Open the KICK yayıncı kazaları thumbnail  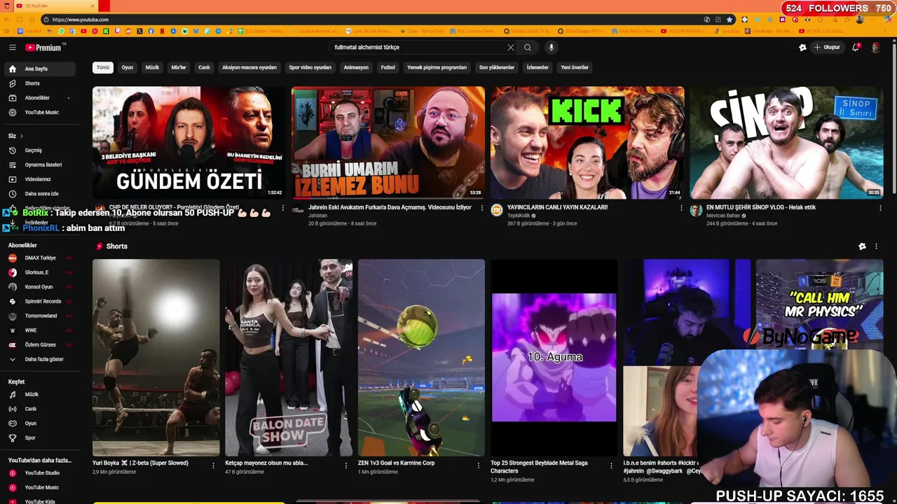click(x=587, y=142)
